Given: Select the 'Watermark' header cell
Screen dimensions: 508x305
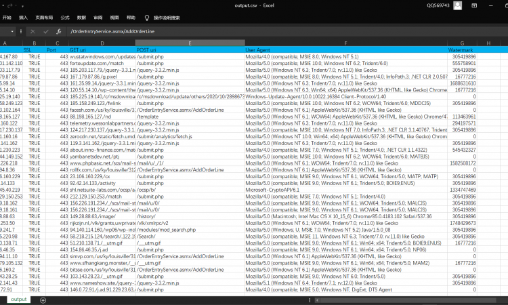Looking at the screenshot, I should coord(462,50).
